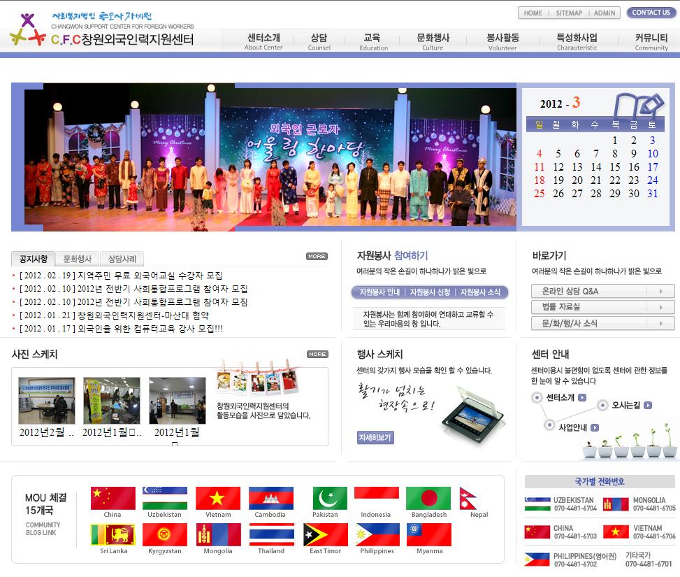Open the Thailand flag link
Screen dimensions: 680x577
point(272,534)
